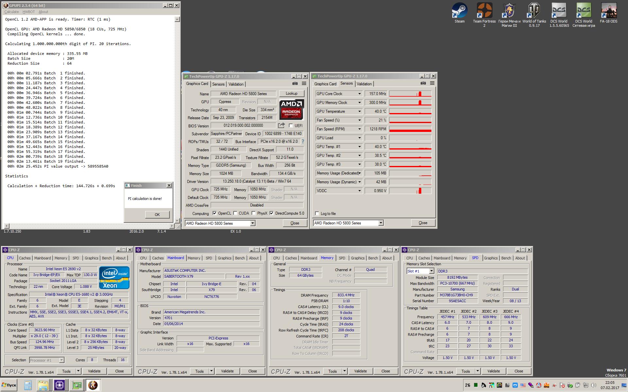Viewport: 628px width, 392px height.
Task: Open file explorer folder icon in taskbar
Action: click(43, 385)
